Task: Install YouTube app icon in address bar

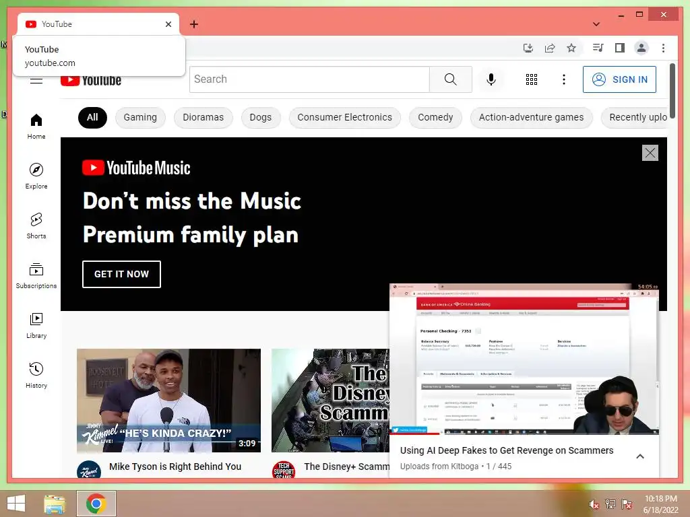Action: click(x=528, y=48)
